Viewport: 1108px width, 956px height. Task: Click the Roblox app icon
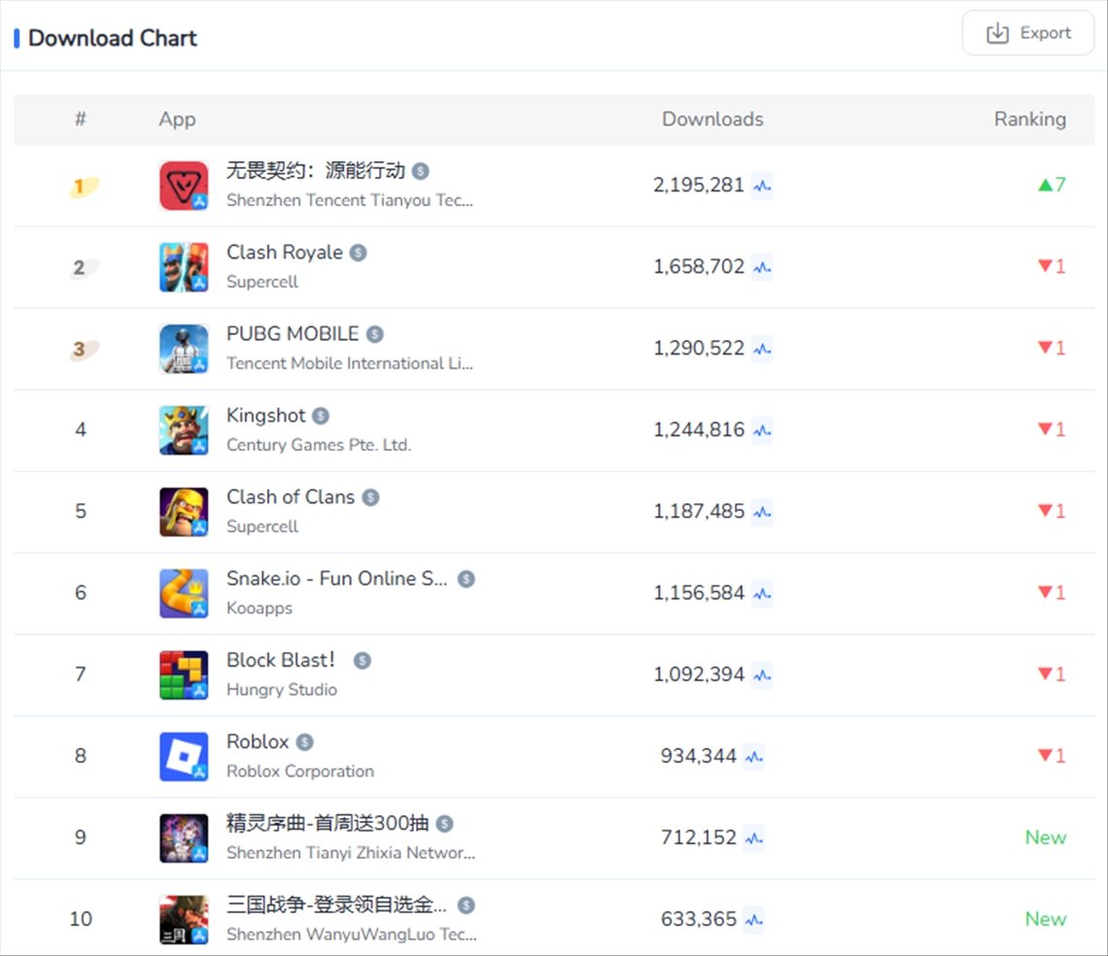184,757
